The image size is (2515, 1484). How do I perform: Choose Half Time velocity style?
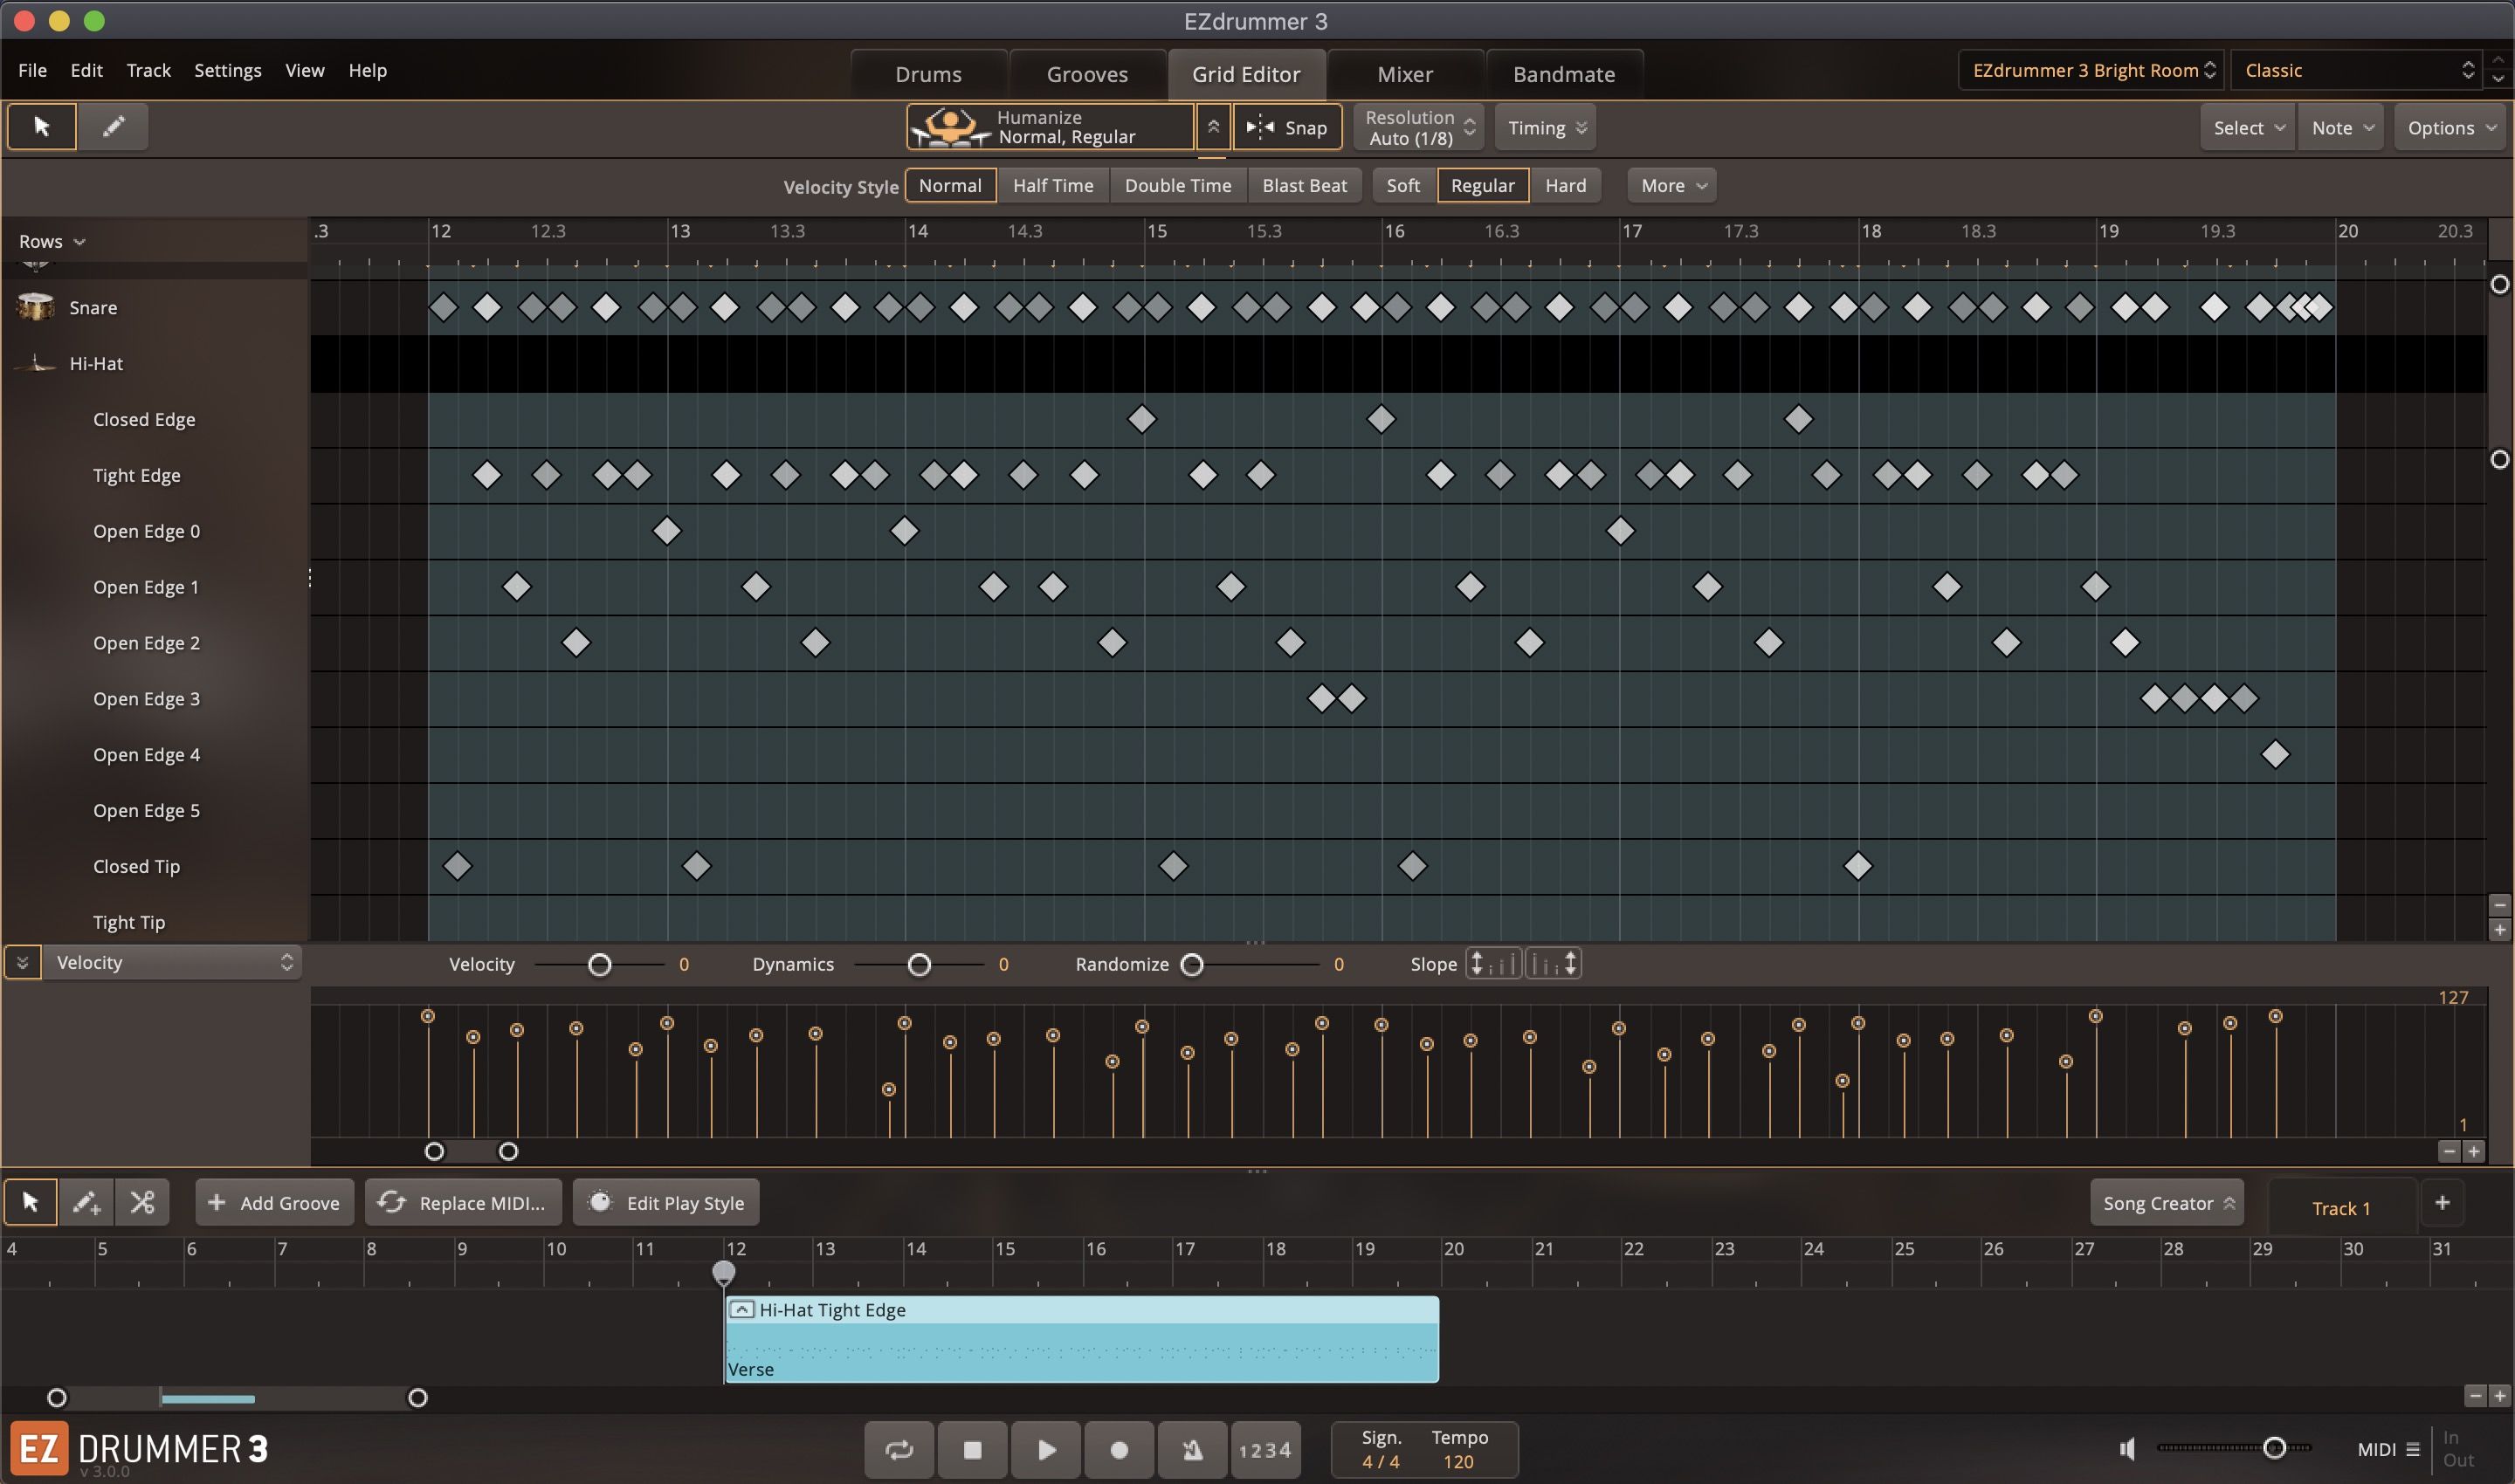(1052, 185)
